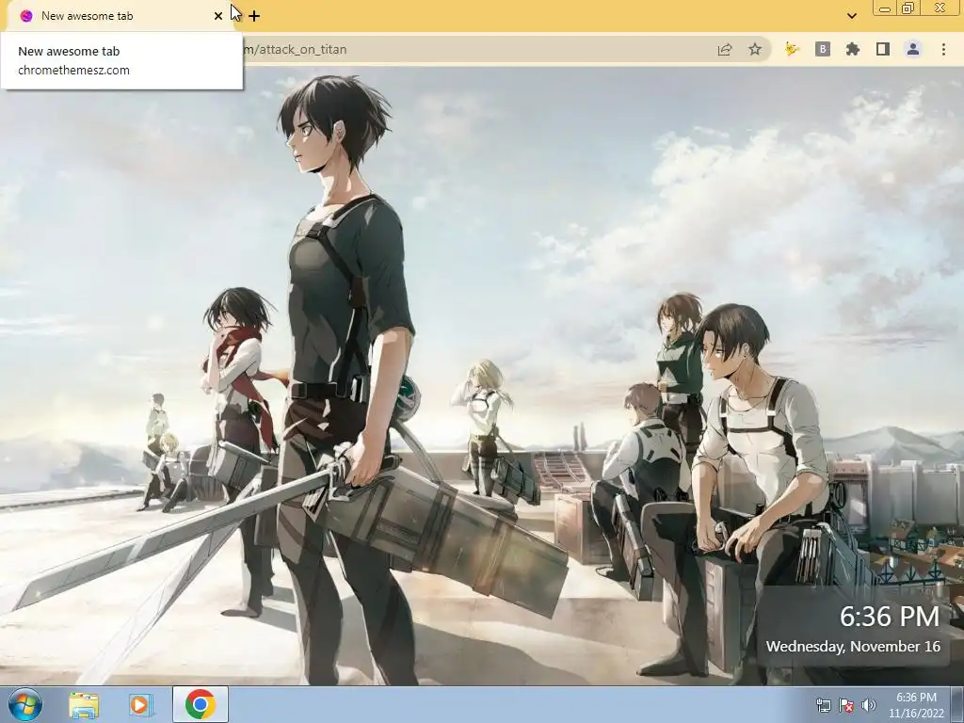
Task: Click Chrome icon in taskbar
Action: (x=201, y=704)
